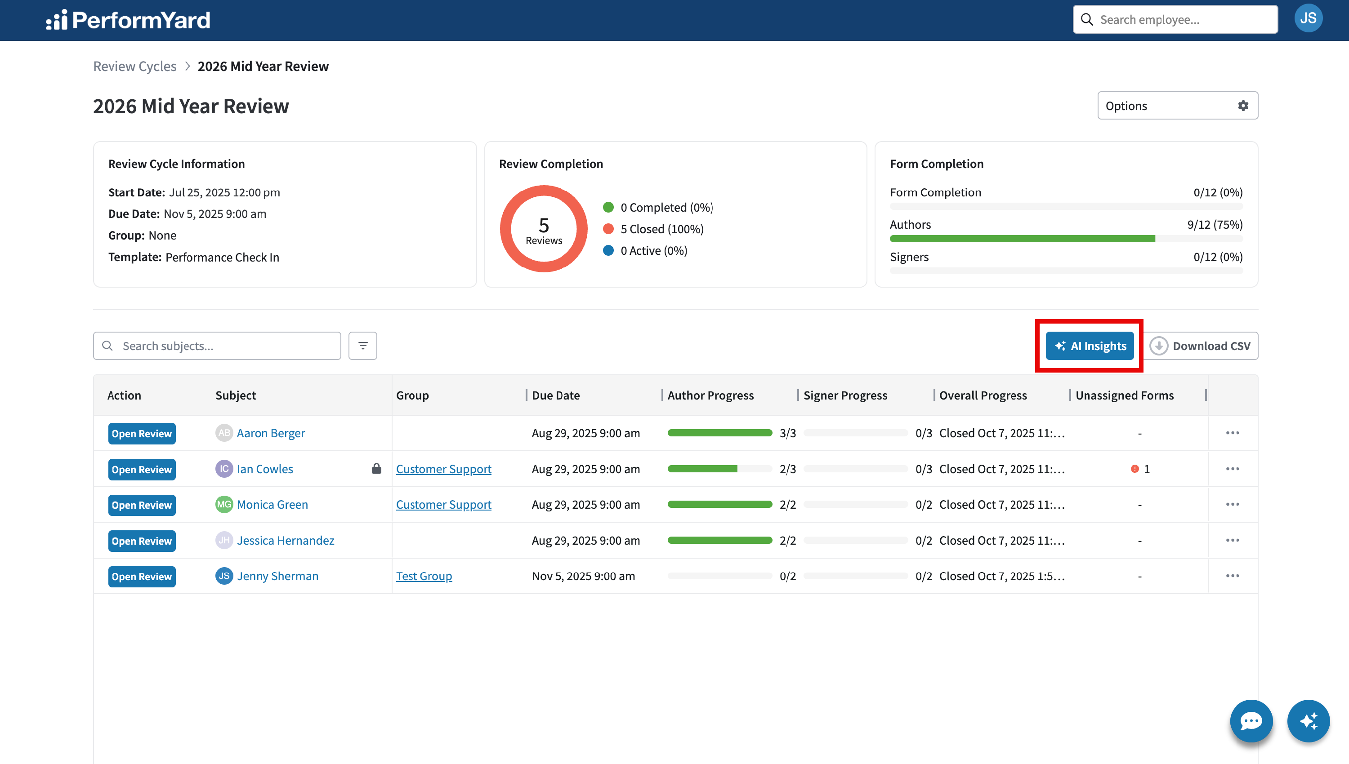Click the lock icon next to Ian Cowles
This screenshot has height=764, width=1349.
376,469
